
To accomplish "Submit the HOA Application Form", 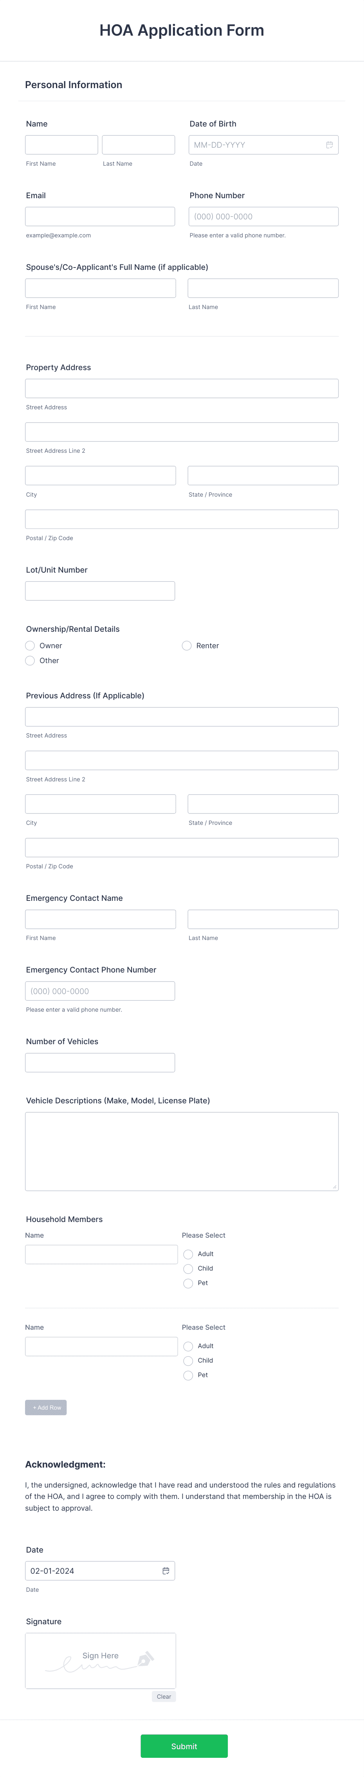I will click(x=184, y=1746).
